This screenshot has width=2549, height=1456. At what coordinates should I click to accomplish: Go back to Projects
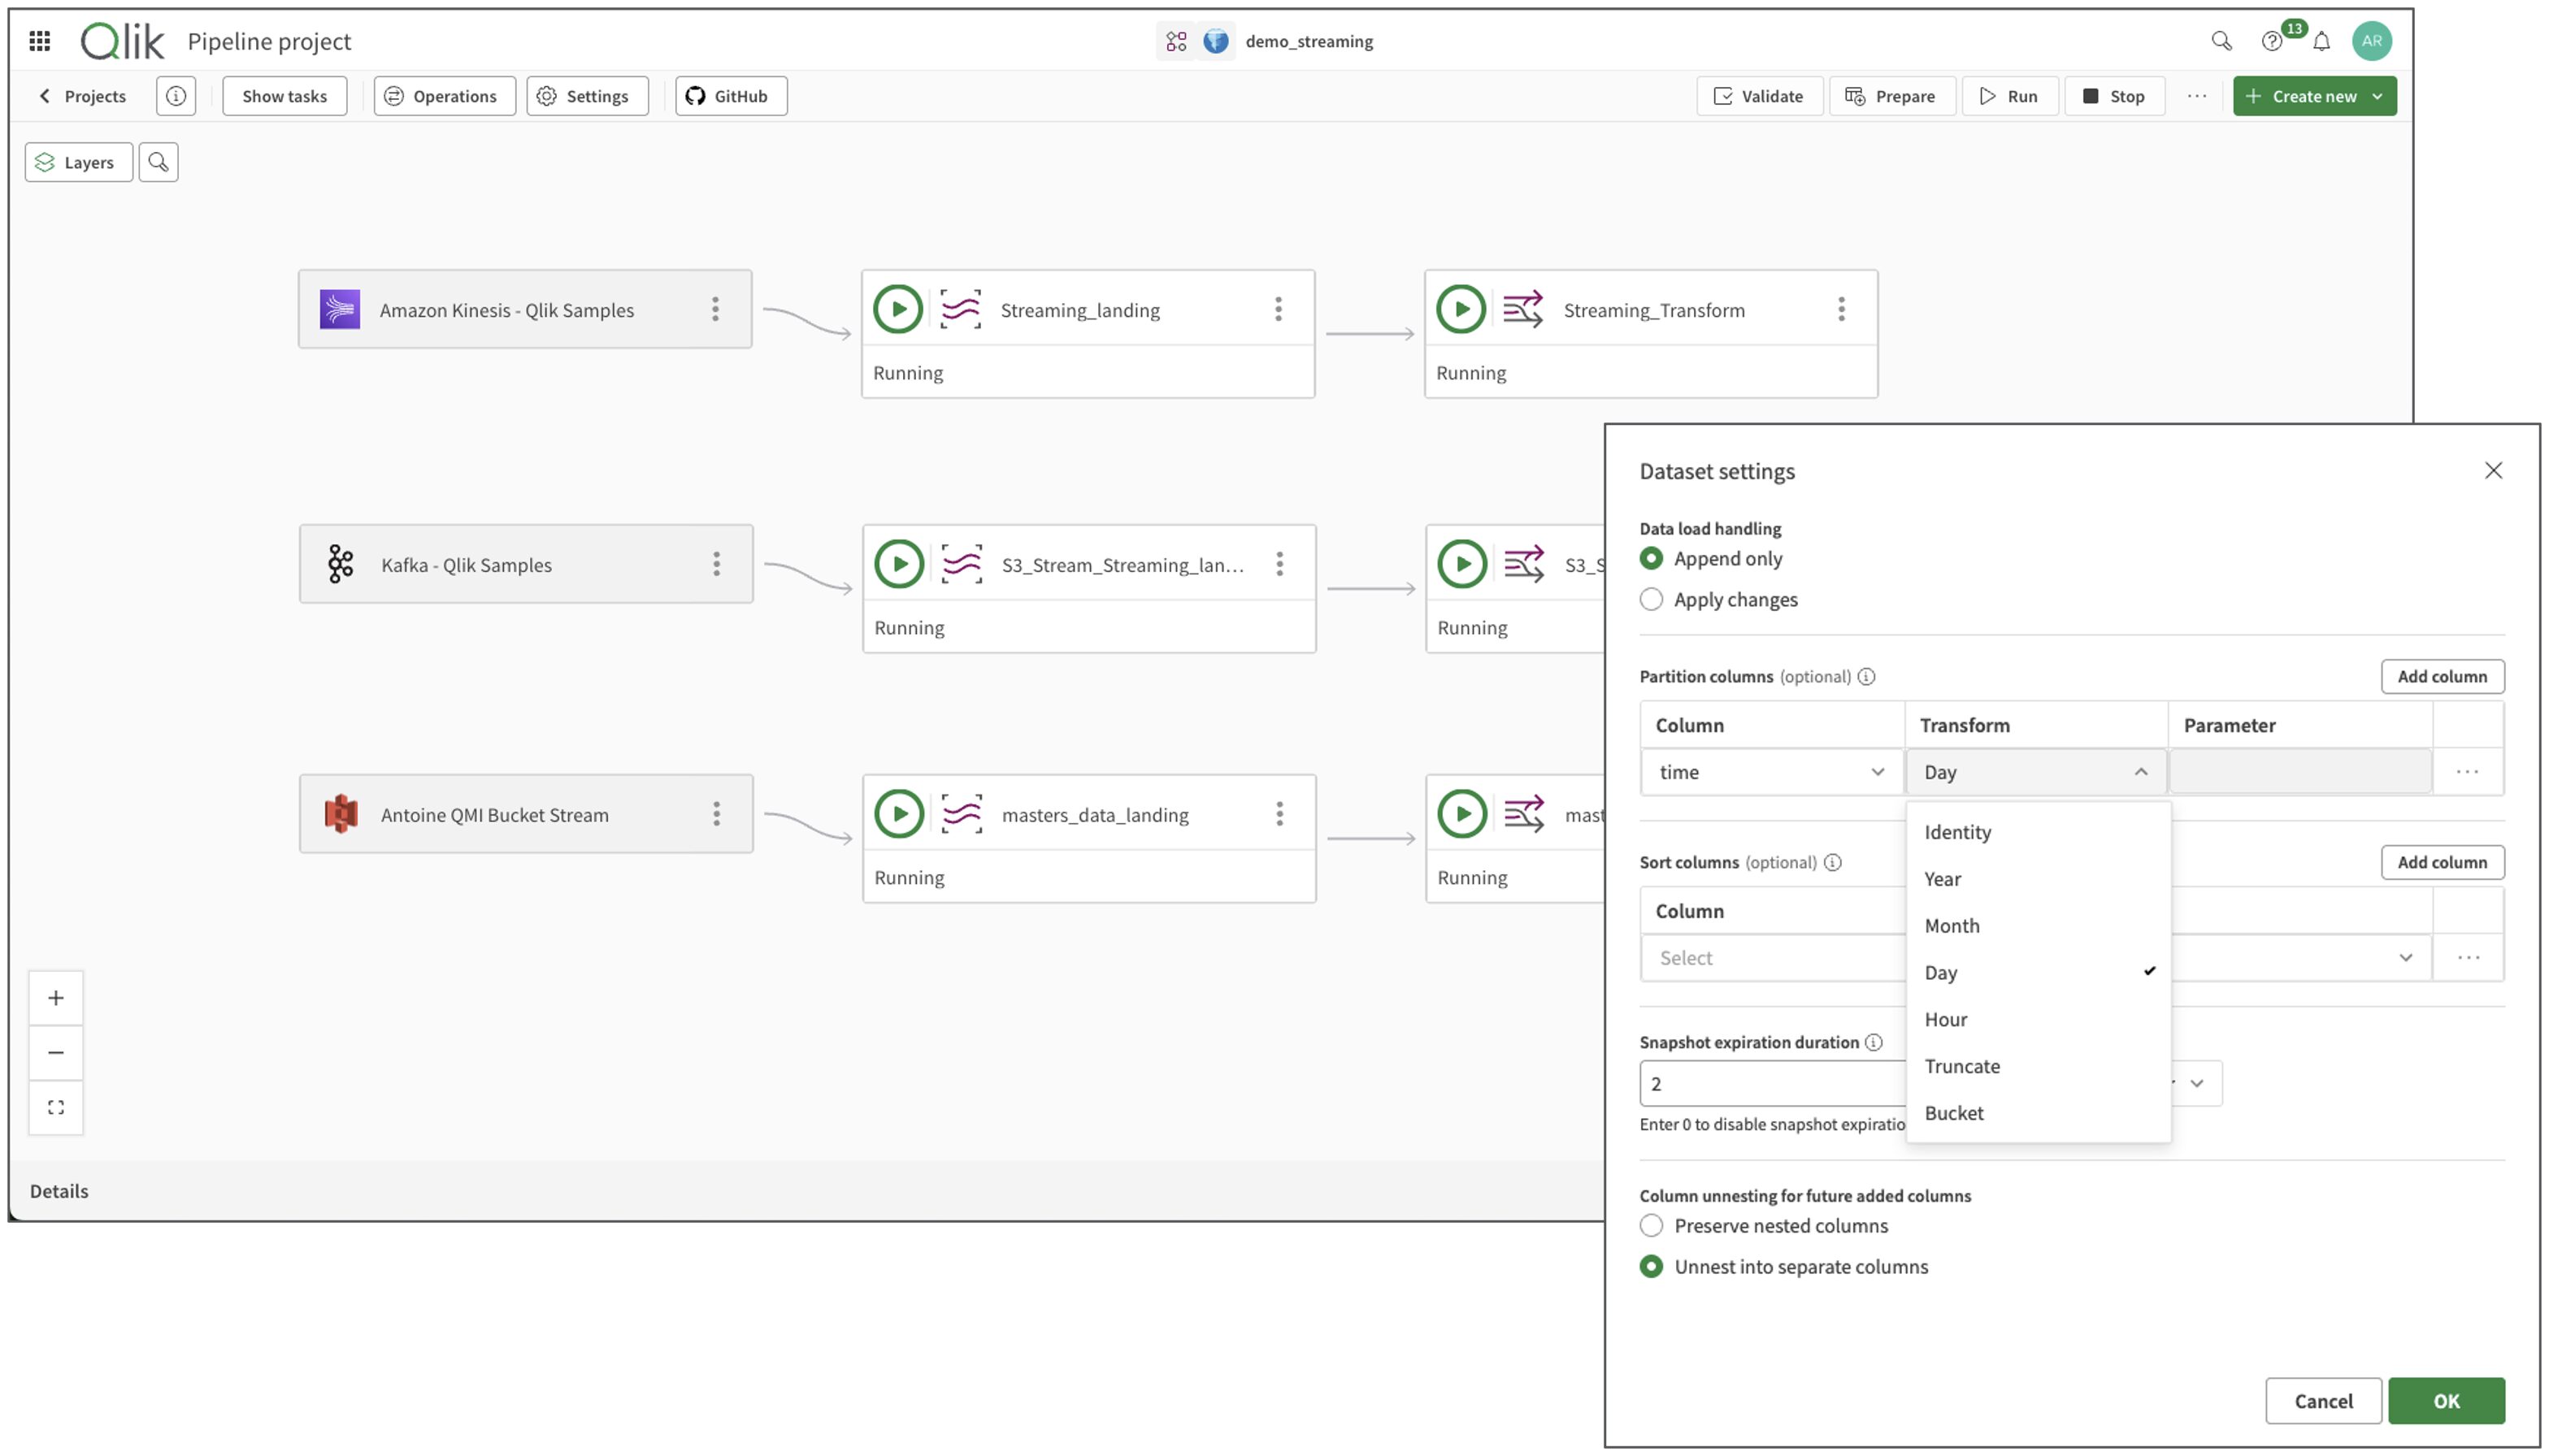[x=82, y=95]
